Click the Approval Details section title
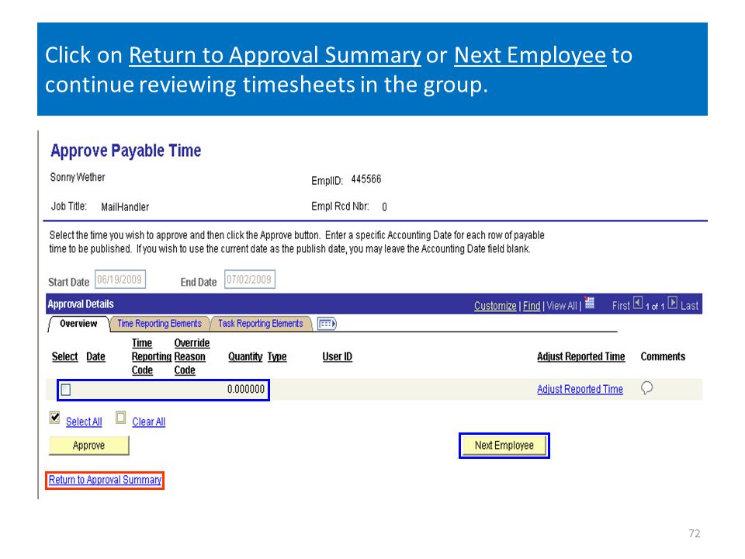The height and width of the screenshot is (559, 745). coord(81,304)
